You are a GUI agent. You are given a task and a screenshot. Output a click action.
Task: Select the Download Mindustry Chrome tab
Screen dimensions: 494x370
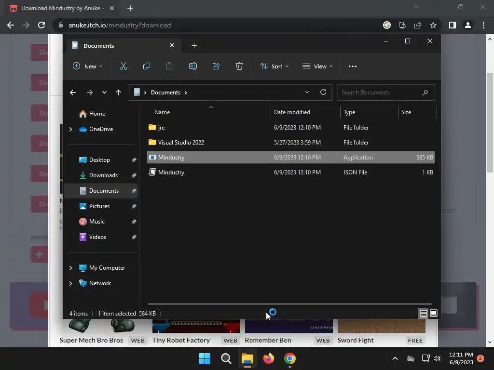61,8
